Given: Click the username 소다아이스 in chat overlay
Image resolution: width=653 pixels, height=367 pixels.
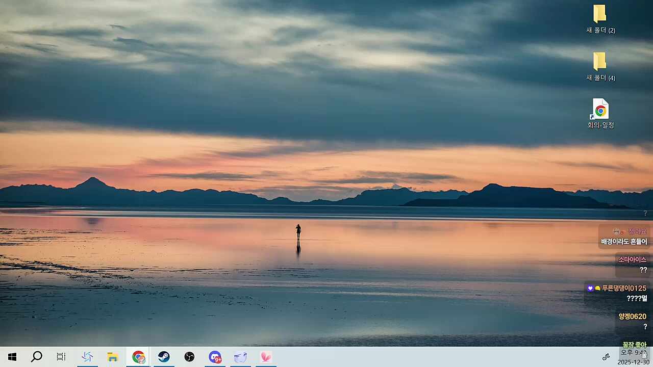Looking at the screenshot, I should 632,259.
